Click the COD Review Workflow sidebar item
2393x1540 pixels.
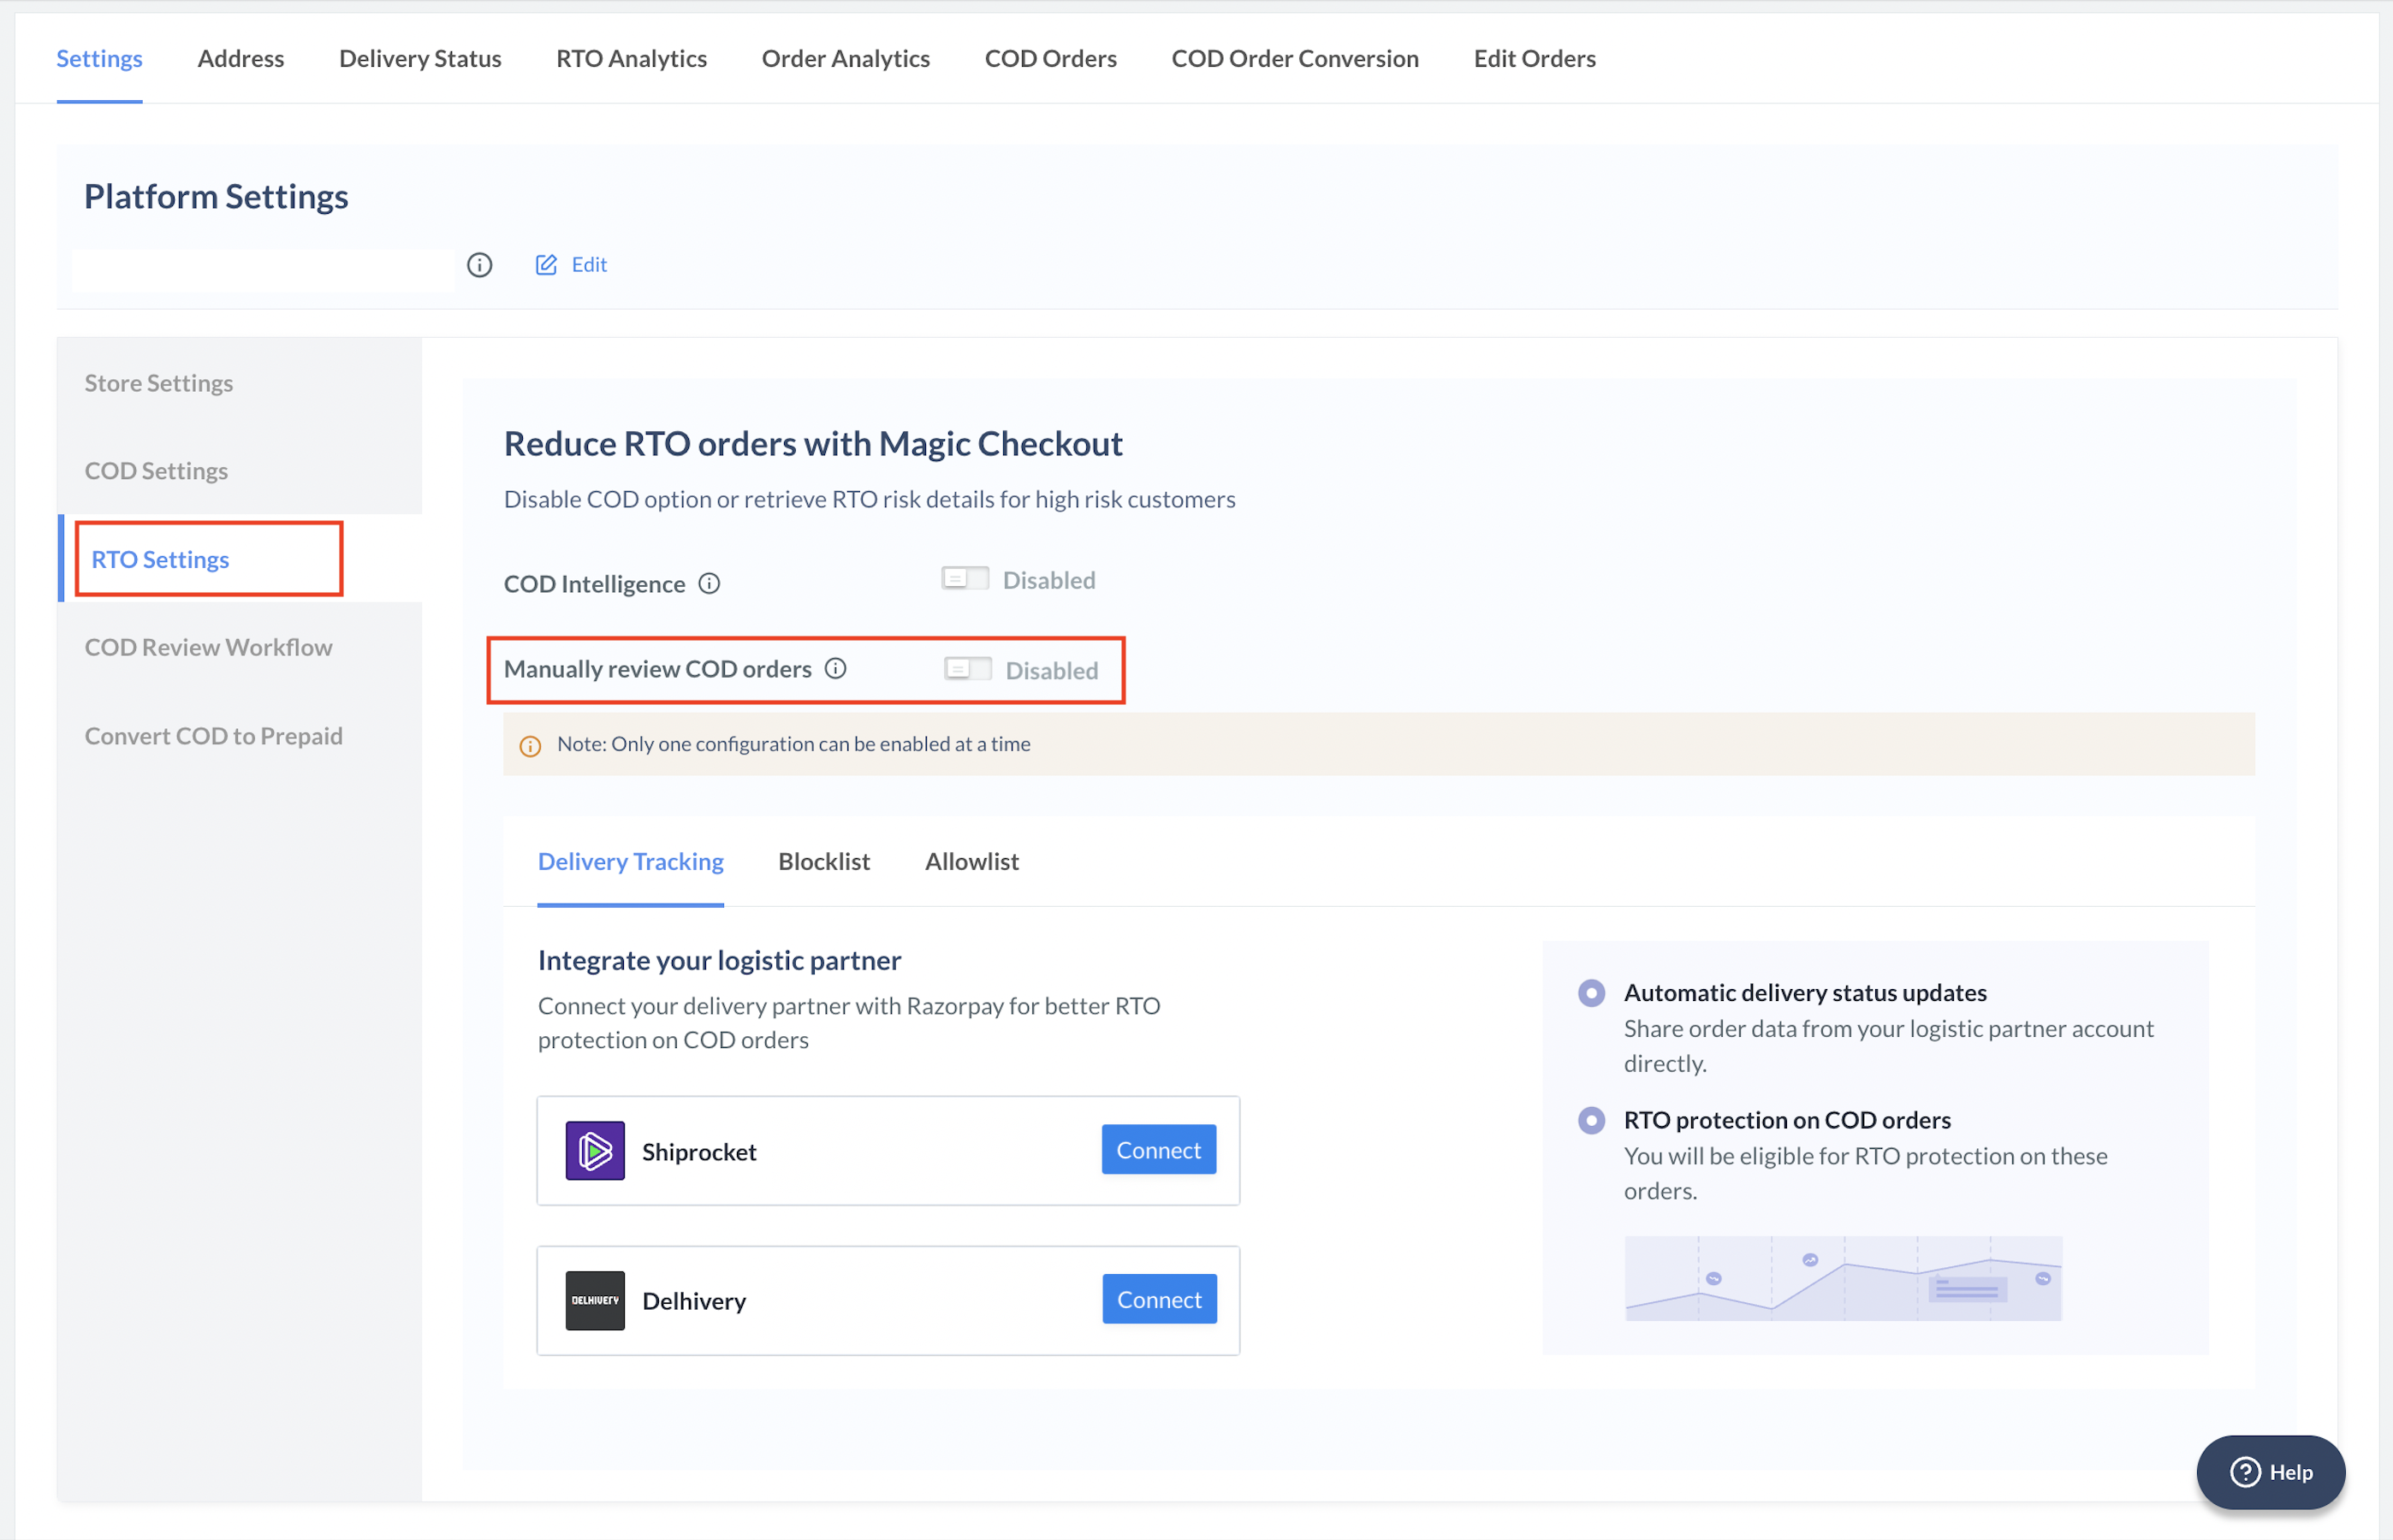coord(210,645)
